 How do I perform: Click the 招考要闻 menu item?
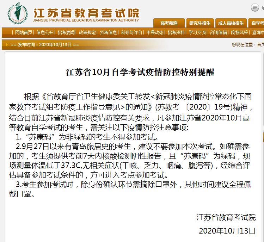coord(66,32)
